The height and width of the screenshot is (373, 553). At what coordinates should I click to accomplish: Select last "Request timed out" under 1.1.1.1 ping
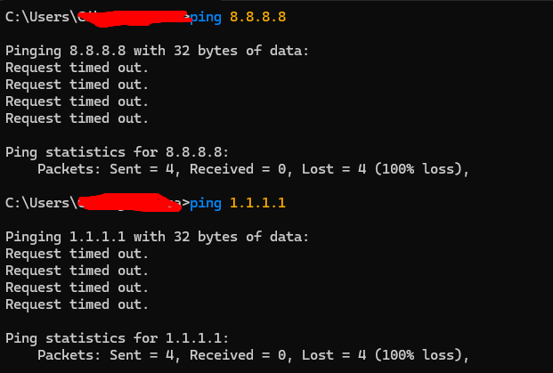77,304
